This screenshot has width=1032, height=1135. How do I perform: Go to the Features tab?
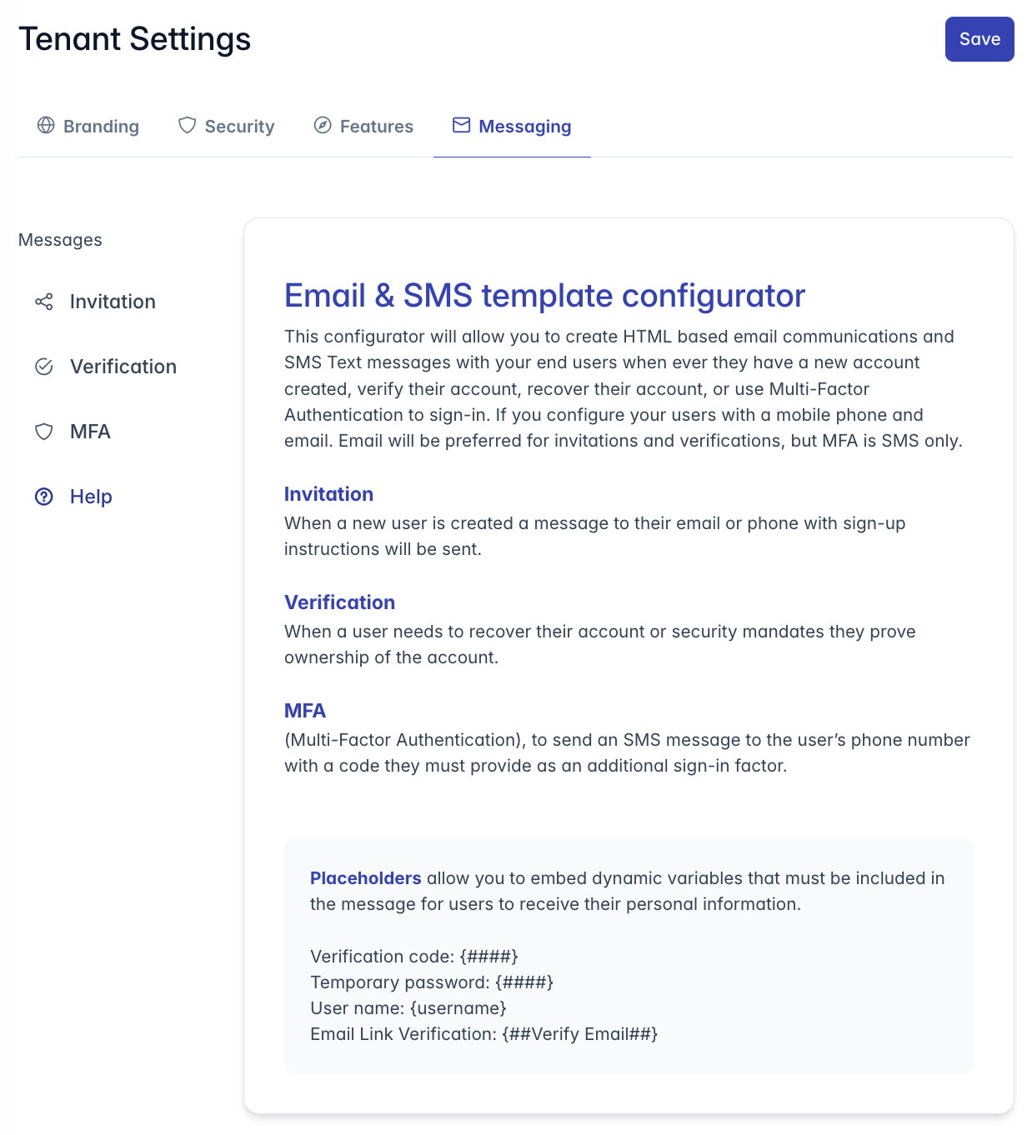[363, 126]
